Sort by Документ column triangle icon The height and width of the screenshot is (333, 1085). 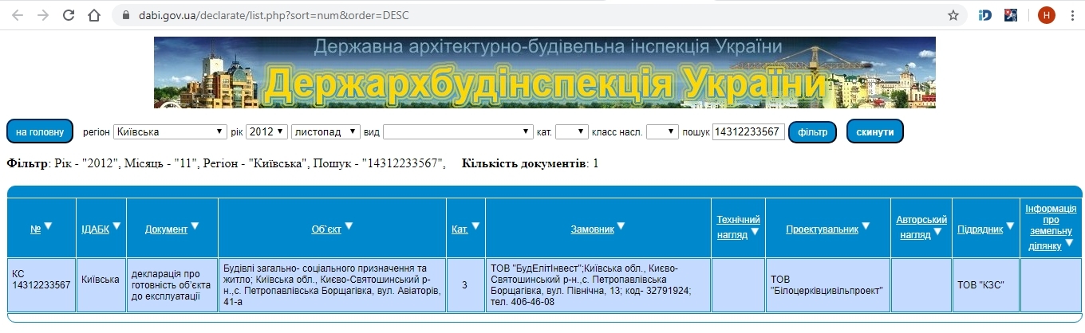195,226
